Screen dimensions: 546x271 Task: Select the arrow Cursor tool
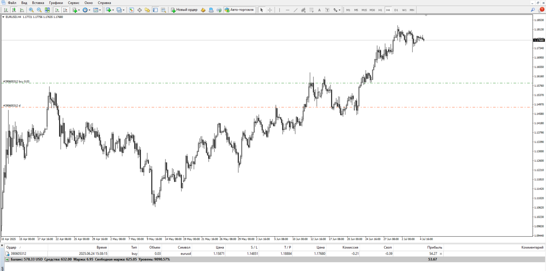[262, 10]
